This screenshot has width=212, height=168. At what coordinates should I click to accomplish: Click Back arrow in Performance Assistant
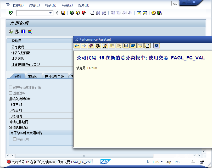[x=77, y=46]
